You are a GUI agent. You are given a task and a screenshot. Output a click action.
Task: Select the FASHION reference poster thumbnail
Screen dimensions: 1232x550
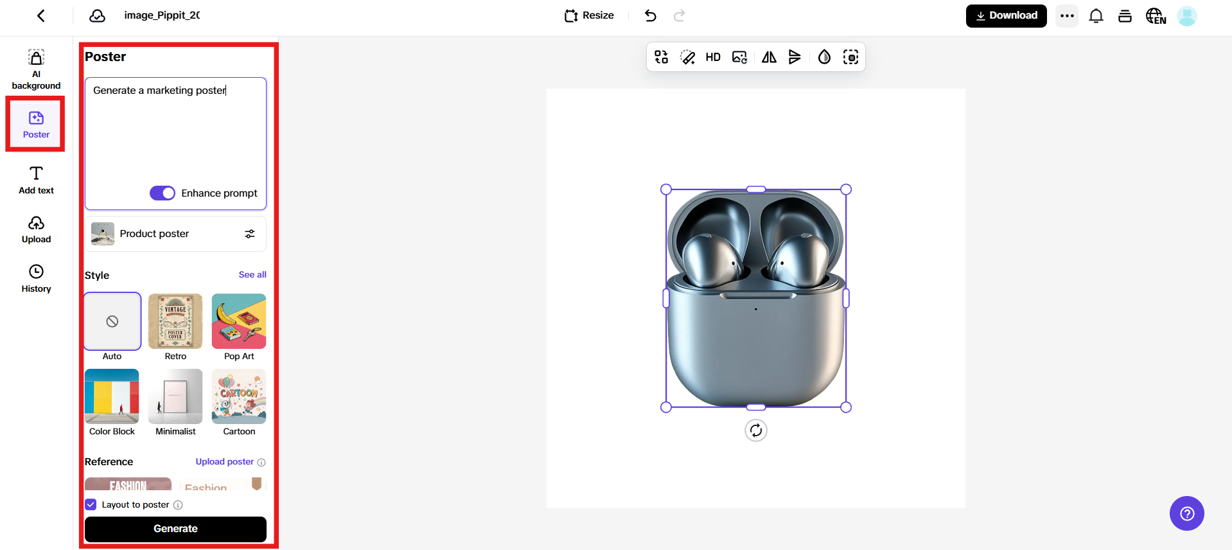(128, 484)
